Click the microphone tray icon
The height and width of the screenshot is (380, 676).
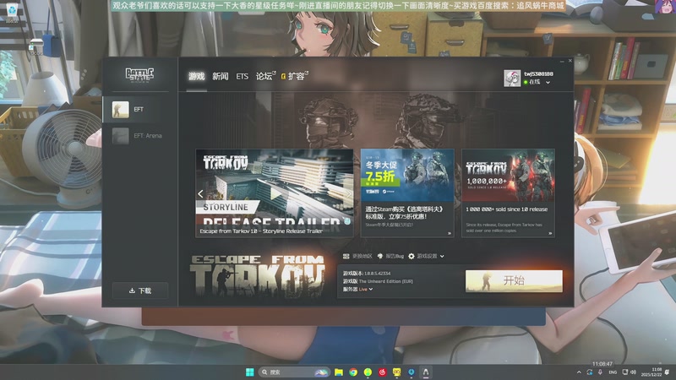[x=600, y=372]
